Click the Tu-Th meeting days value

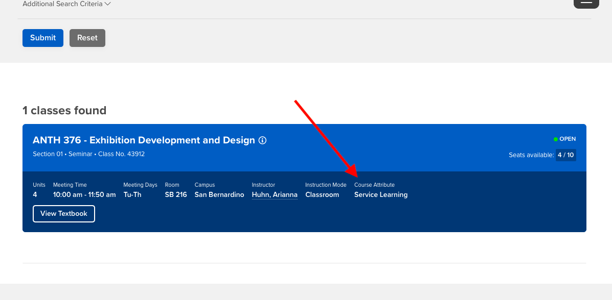tap(132, 195)
